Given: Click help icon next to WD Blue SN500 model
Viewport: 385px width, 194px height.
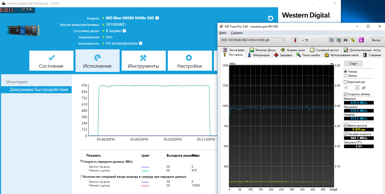Looking at the screenshot, I should (157, 18).
